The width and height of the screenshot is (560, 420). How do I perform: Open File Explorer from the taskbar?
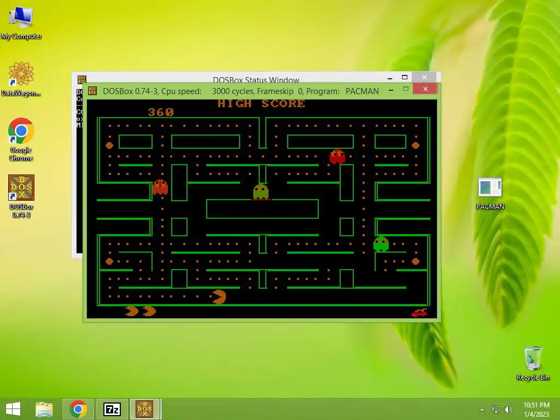[44, 409]
